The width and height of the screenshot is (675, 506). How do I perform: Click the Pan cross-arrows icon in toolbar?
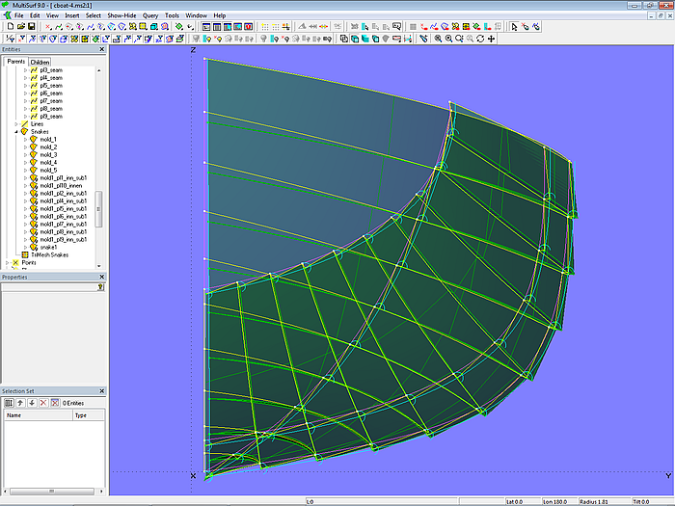pos(492,39)
